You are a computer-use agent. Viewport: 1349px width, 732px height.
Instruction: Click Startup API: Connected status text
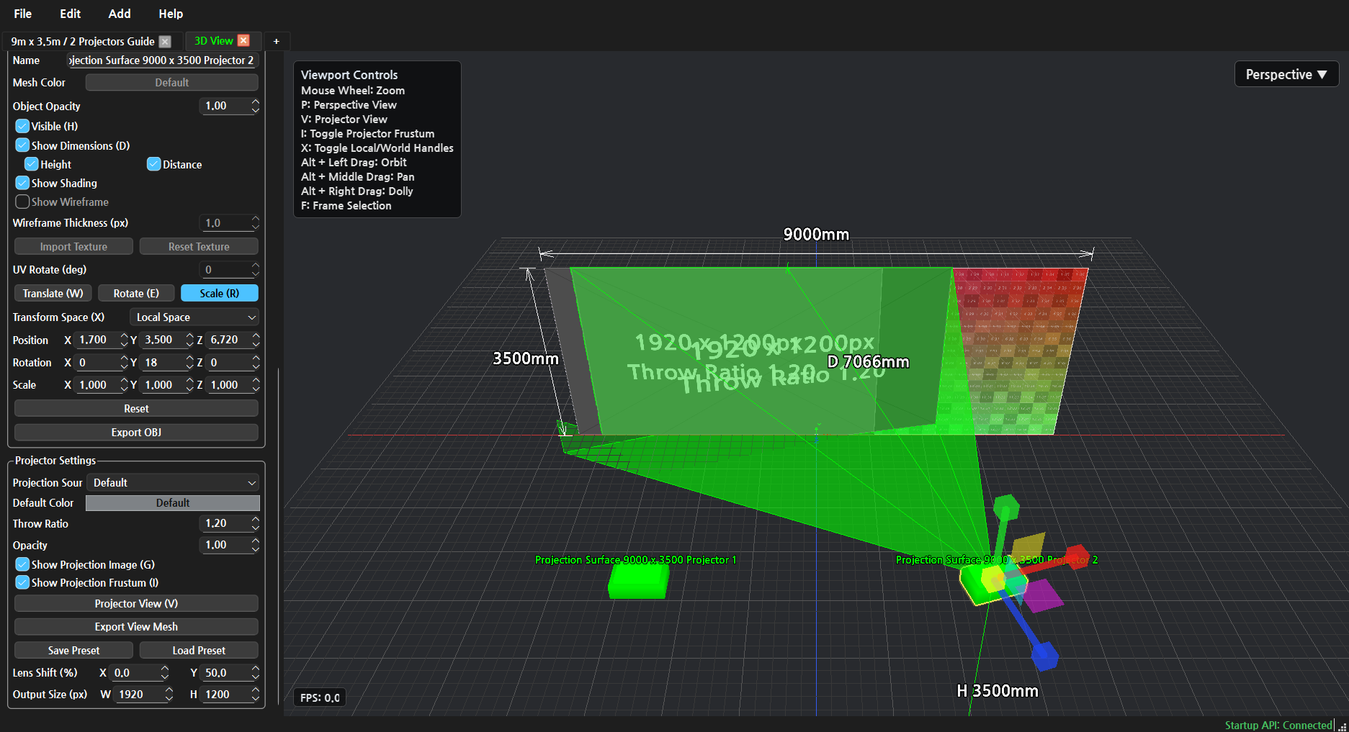click(x=1278, y=725)
